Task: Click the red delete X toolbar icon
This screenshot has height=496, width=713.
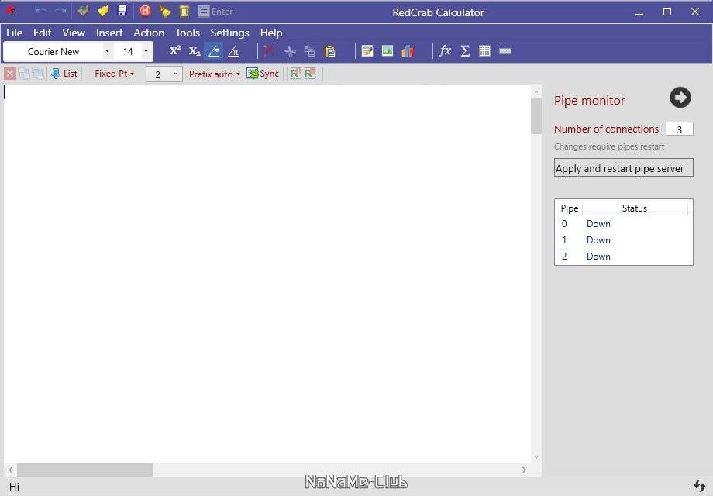Action: (x=268, y=51)
